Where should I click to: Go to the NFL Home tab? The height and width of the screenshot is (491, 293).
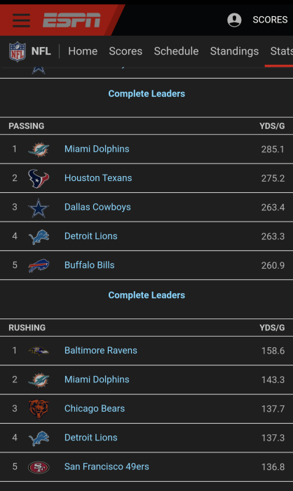click(83, 51)
